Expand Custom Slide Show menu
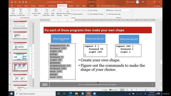Viewport: 171px width, 96px height. [x=36, y=13]
